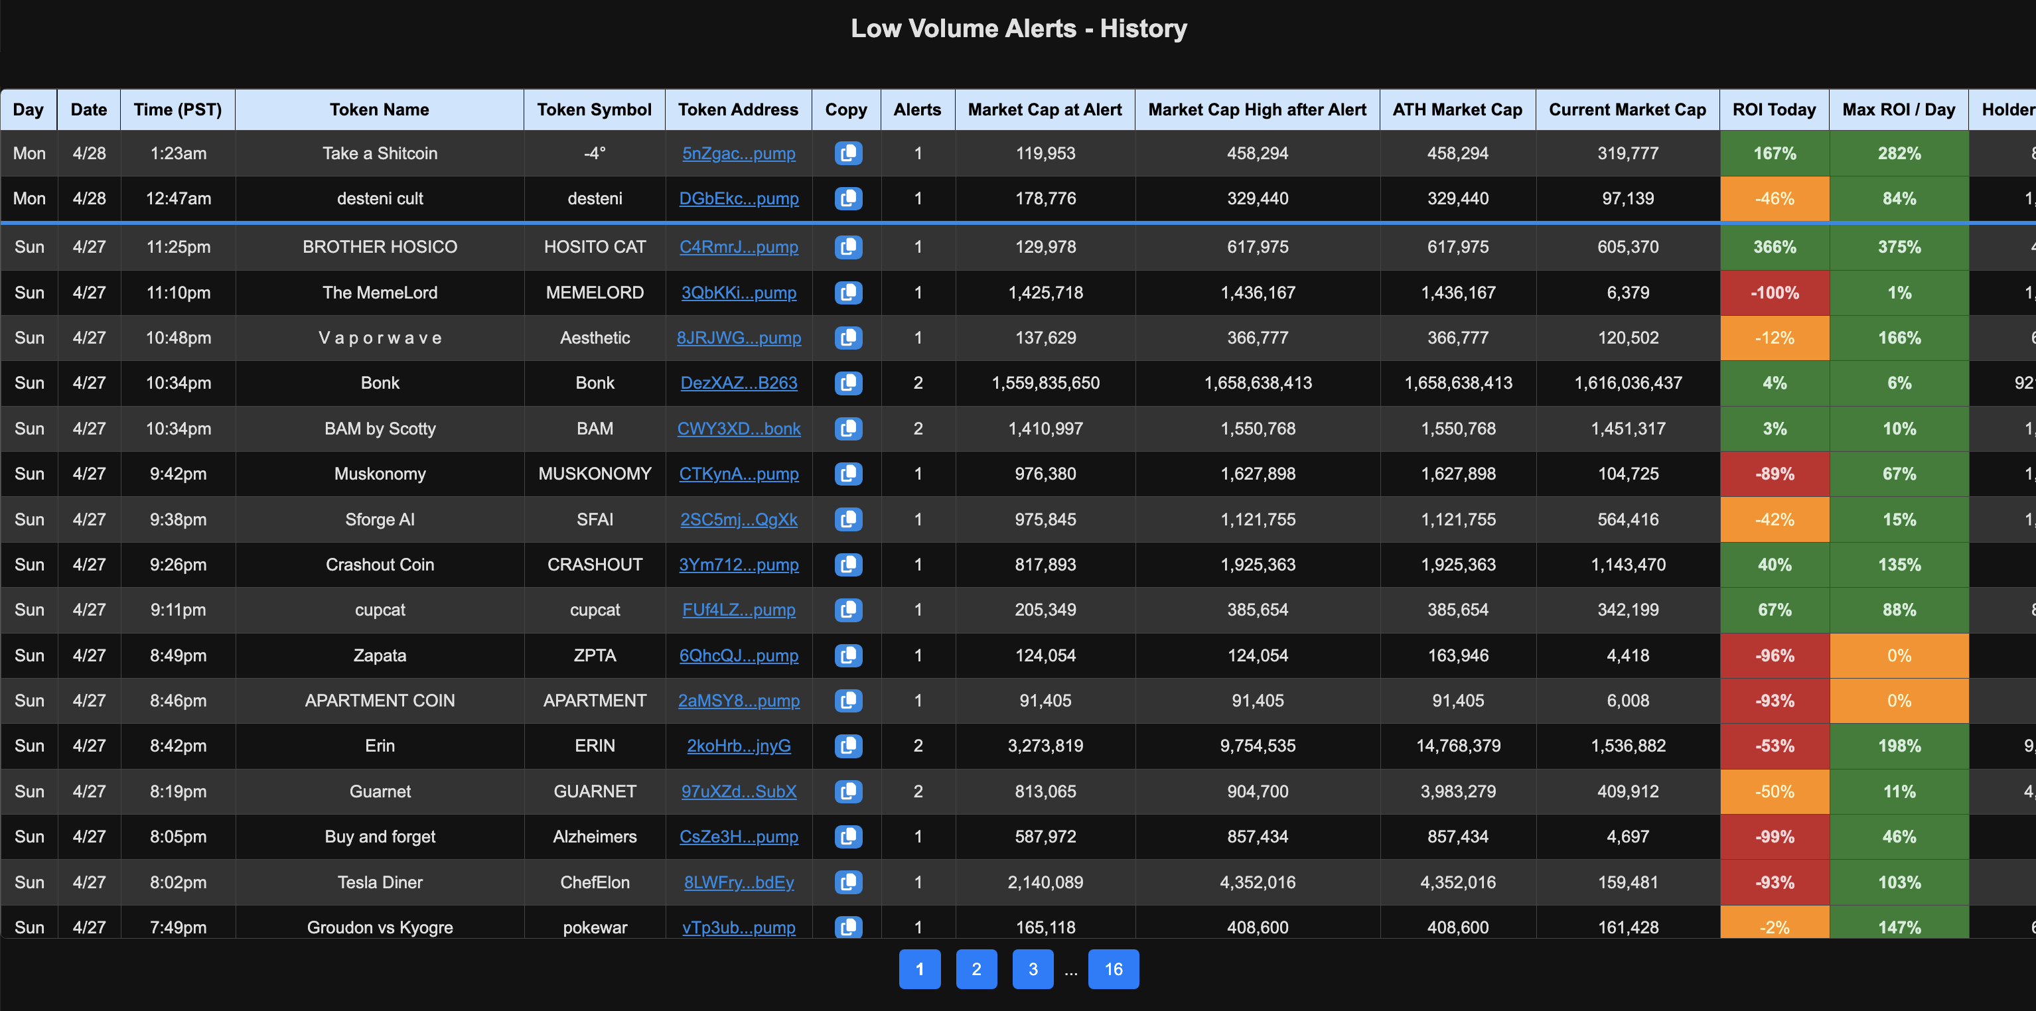2036x1011 pixels.
Task: Click the Max ROI / Day header
Action: click(1898, 109)
